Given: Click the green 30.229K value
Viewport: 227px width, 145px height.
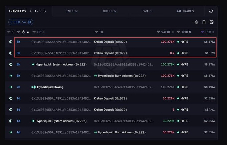Looking at the screenshot, I should [169, 121].
